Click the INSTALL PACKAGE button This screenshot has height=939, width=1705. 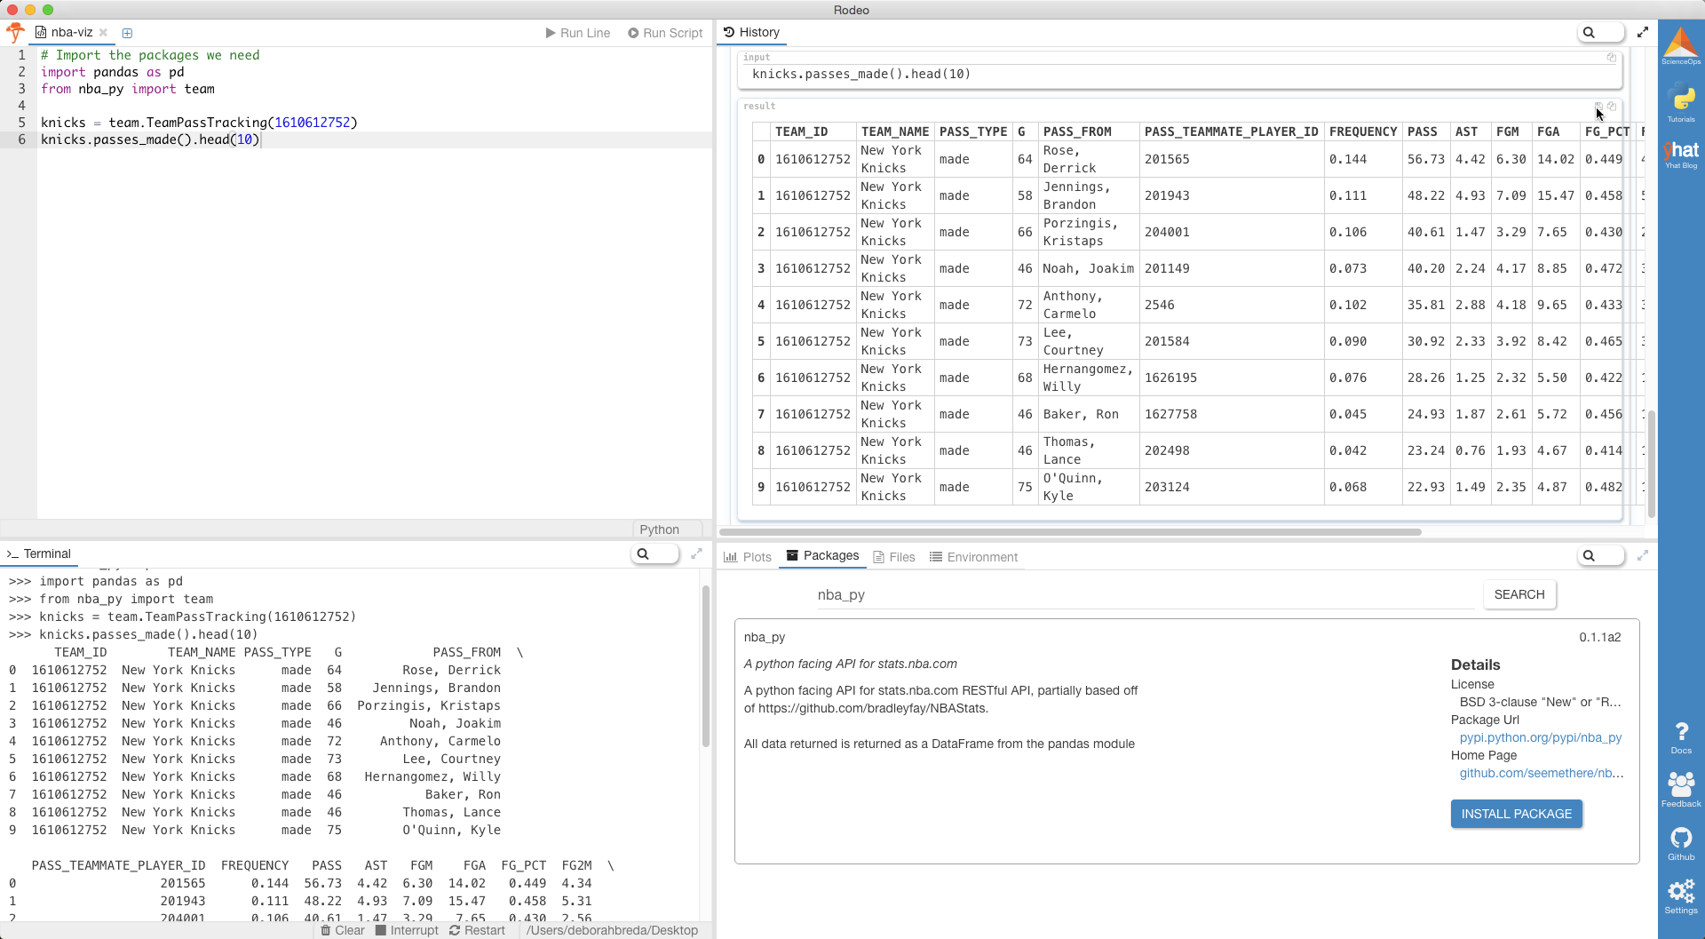pos(1516,814)
